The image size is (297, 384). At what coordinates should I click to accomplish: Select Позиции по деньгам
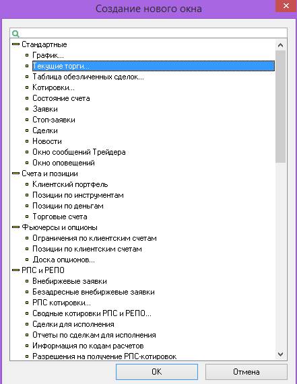[x=68, y=206]
